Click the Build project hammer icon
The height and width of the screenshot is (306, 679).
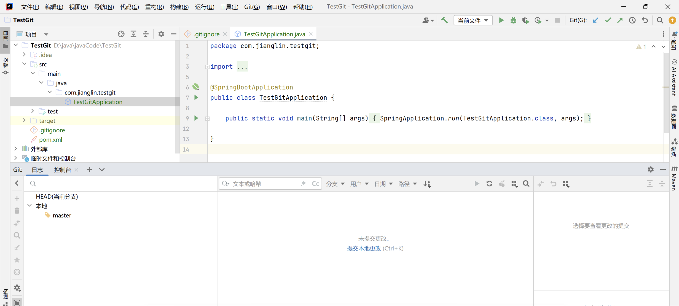tap(444, 20)
